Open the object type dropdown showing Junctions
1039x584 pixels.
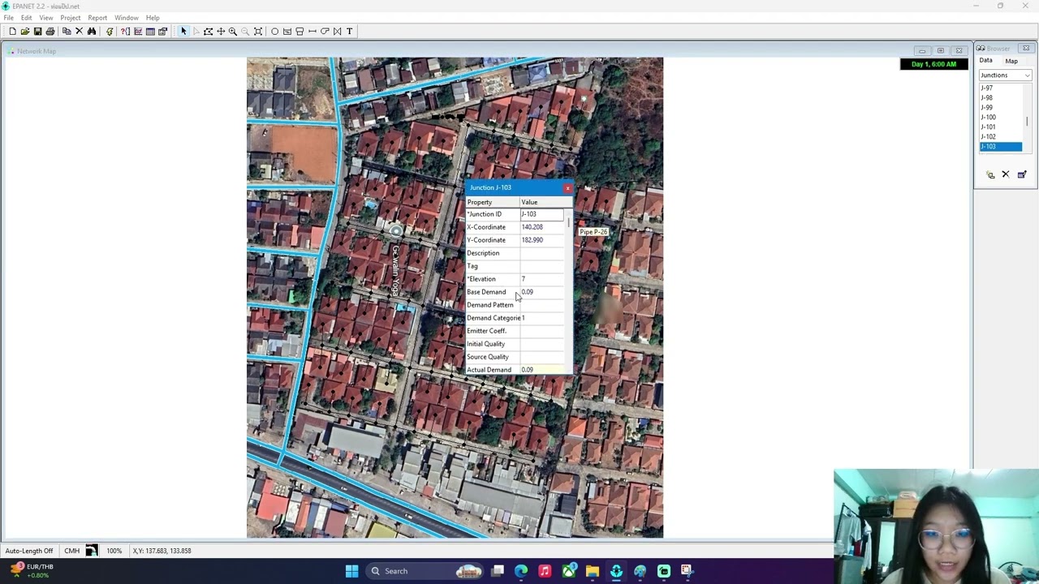1005,75
